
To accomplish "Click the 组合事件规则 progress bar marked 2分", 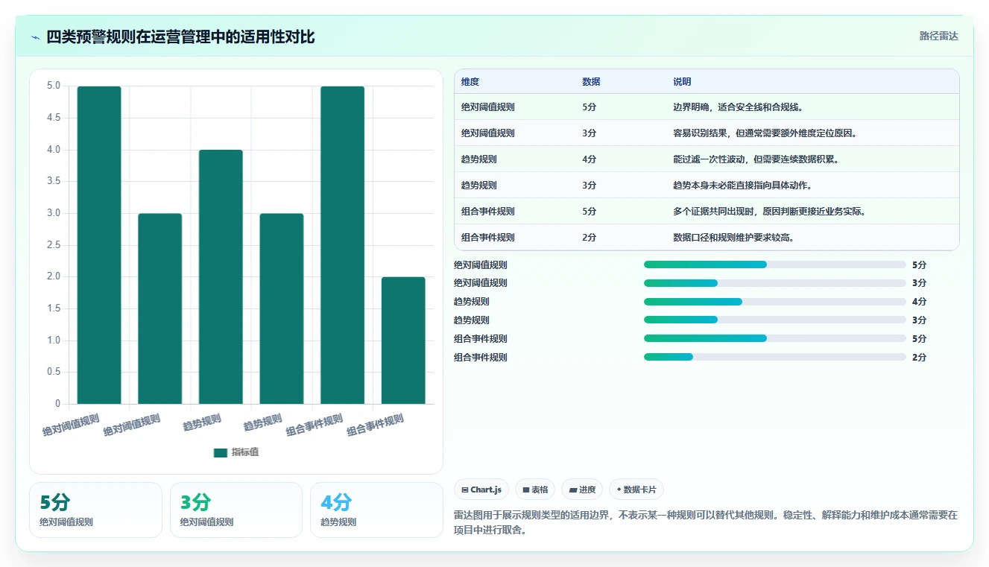I will coord(775,357).
